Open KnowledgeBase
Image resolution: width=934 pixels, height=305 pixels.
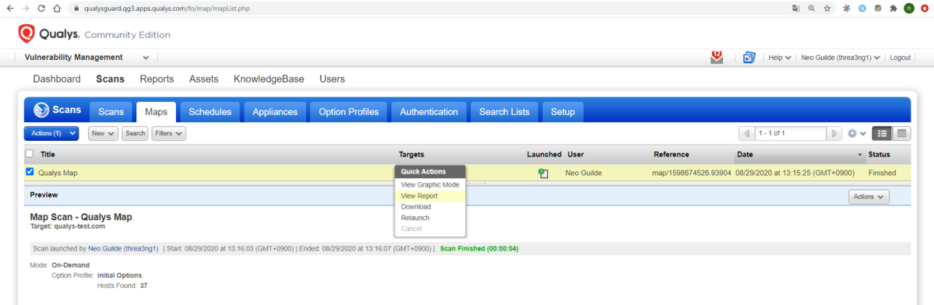269,79
